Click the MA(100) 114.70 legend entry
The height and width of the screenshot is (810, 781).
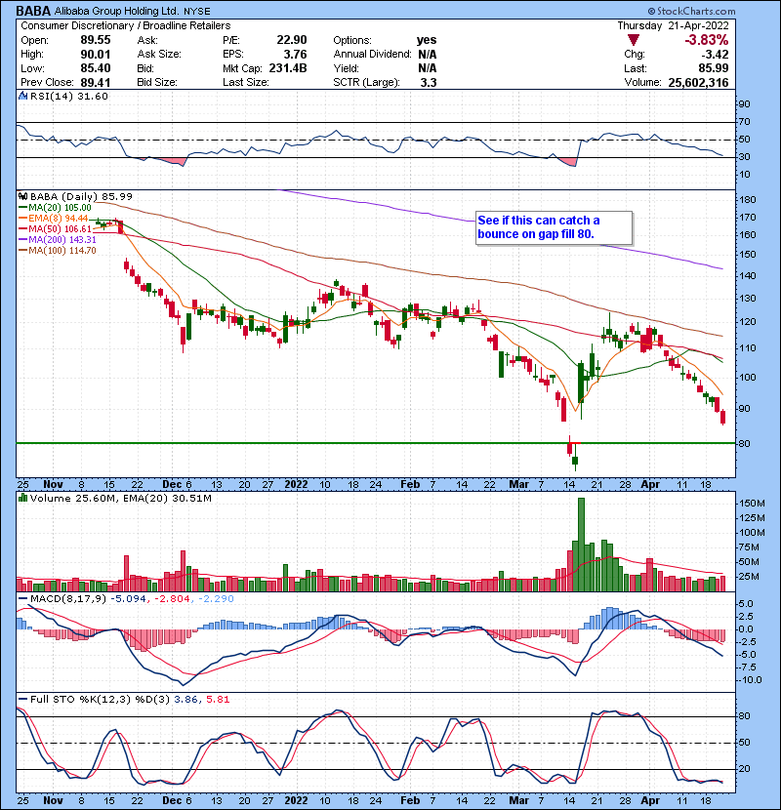(x=58, y=251)
